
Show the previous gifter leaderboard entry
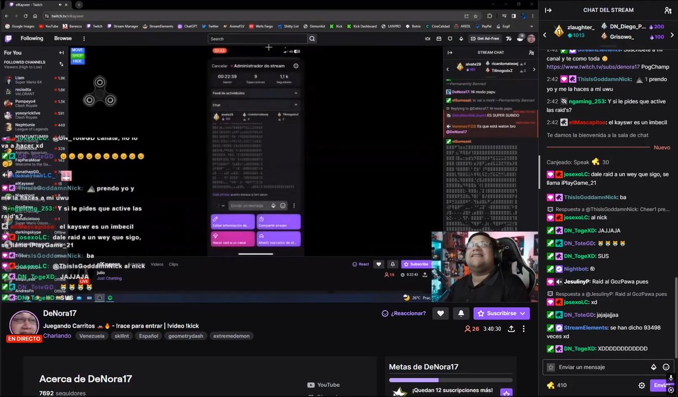pyautogui.click(x=545, y=35)
